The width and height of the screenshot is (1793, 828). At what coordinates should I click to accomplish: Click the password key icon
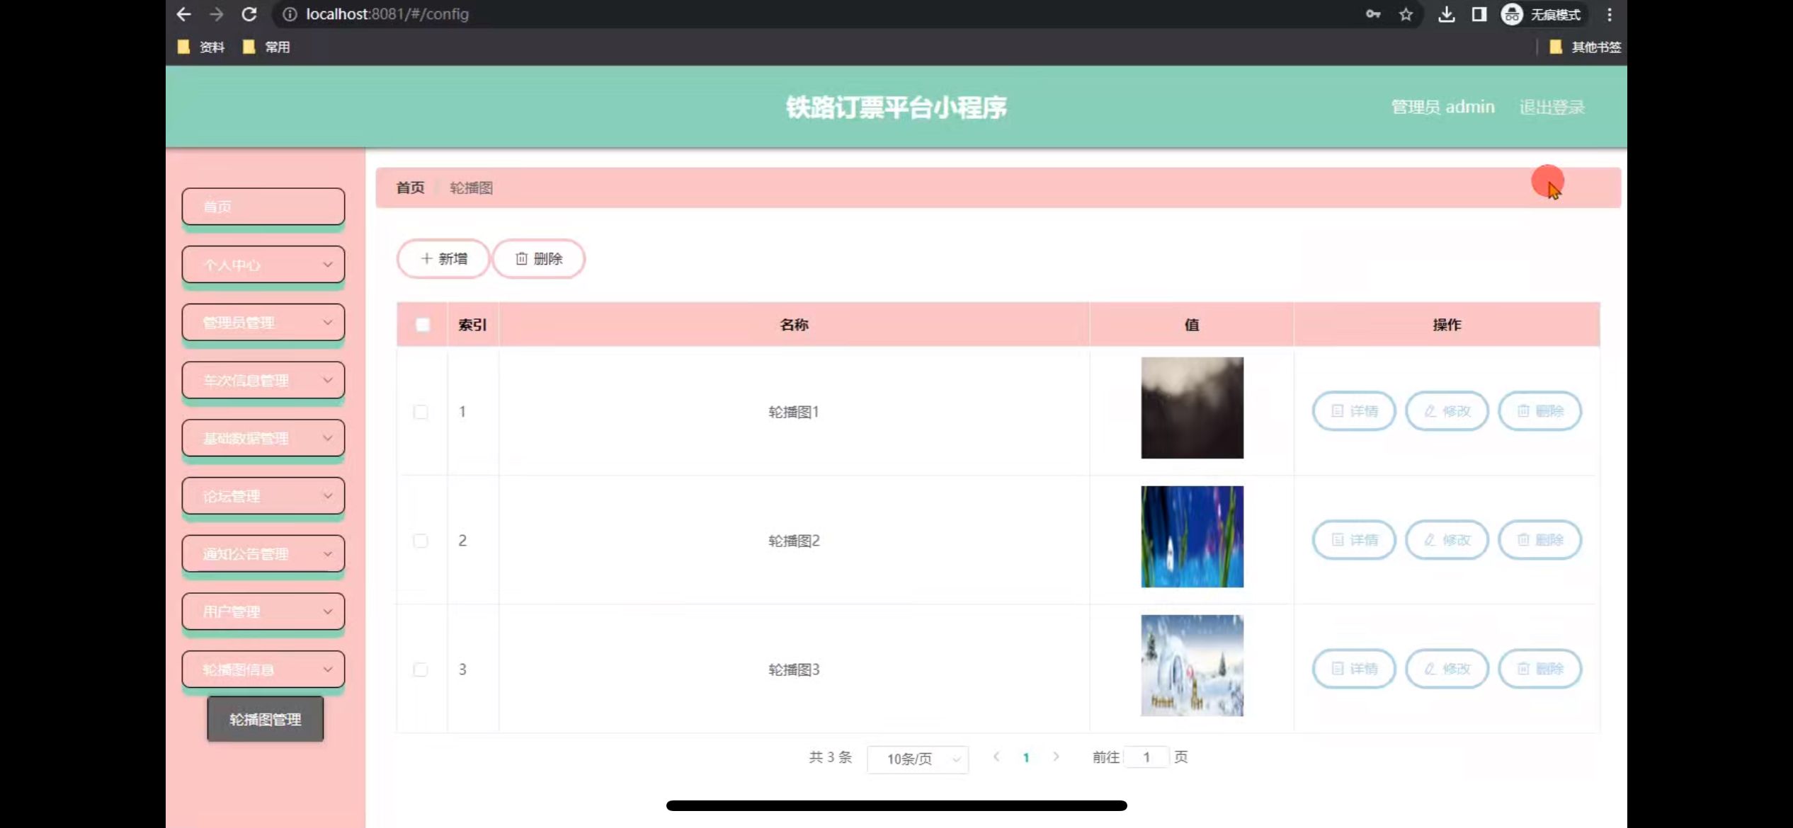pos(1372,14)
